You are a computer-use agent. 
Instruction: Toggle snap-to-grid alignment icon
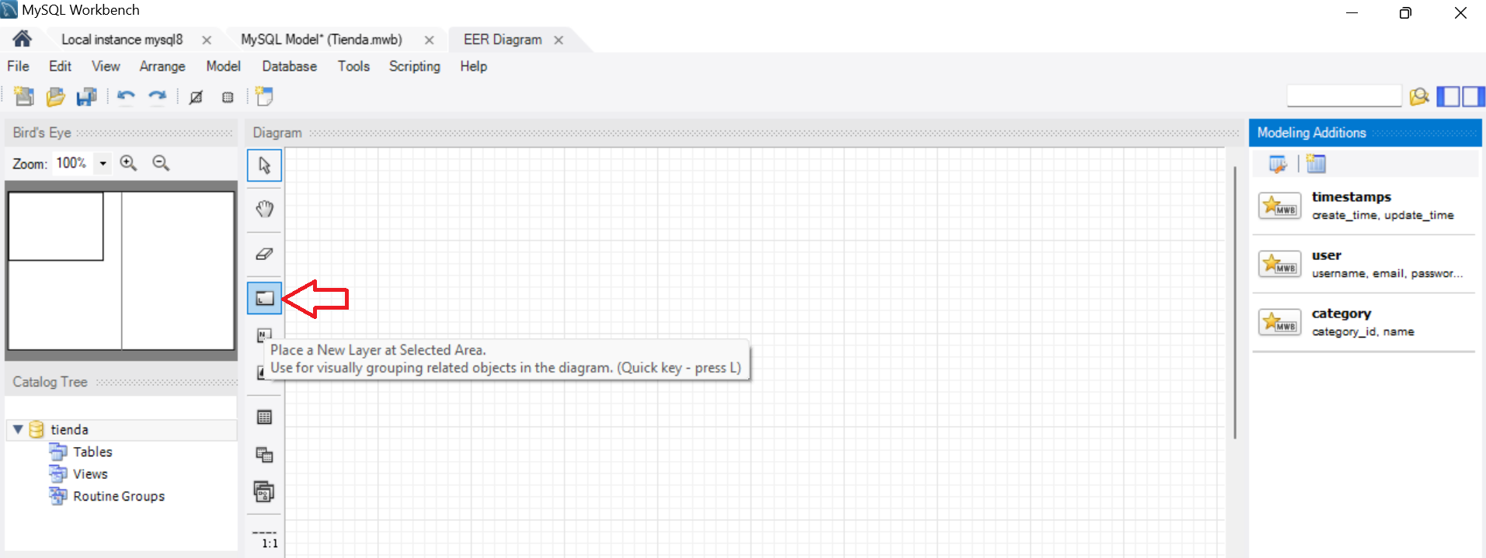(228, 97)
